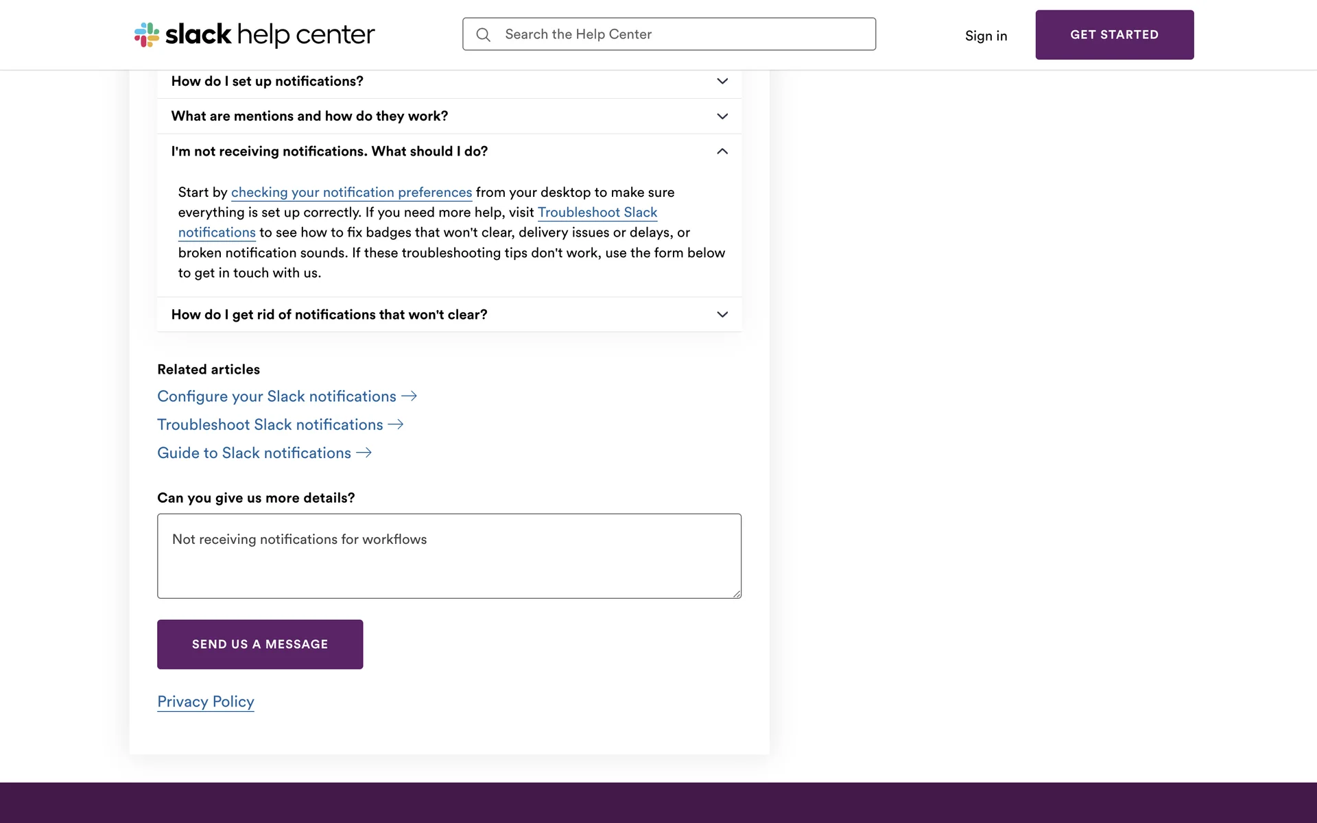Screen dimensions: 1317x823
Task: Click Sign in in the header
Action: click(986, 36)
